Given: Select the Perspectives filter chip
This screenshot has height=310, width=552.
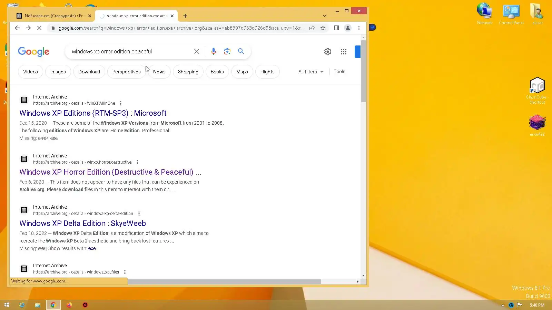Looking at the screenshot, I should 127,72.
